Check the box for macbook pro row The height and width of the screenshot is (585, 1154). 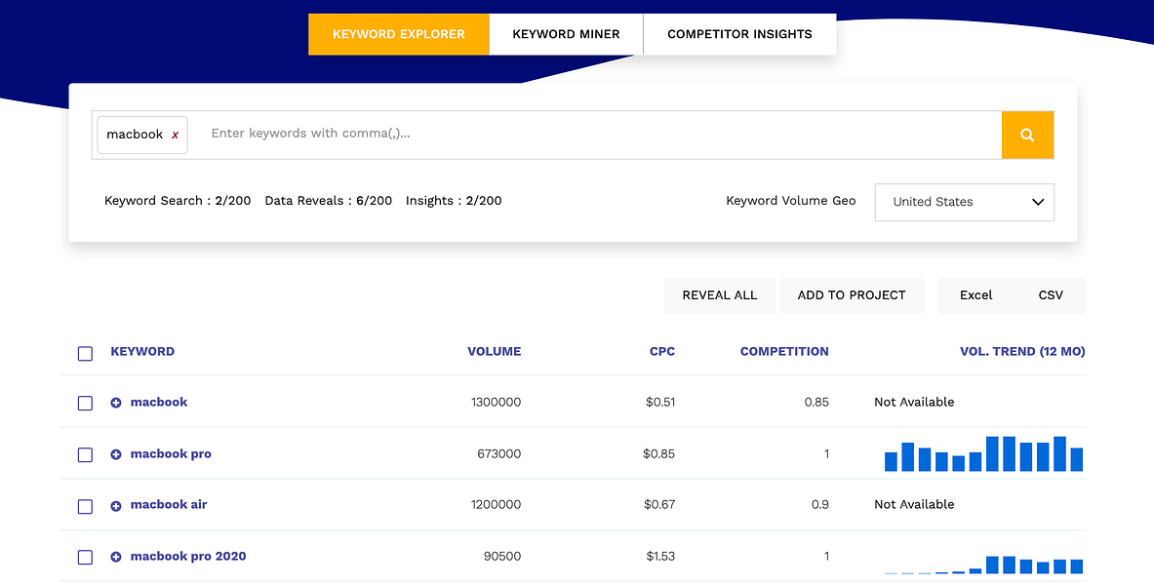pos(86,454)
